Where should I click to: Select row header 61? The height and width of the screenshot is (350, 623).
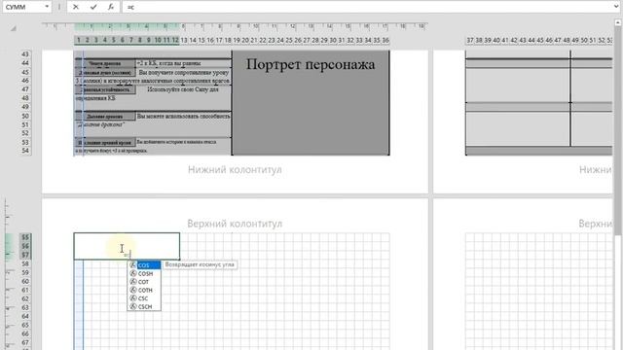click(25, 290)
